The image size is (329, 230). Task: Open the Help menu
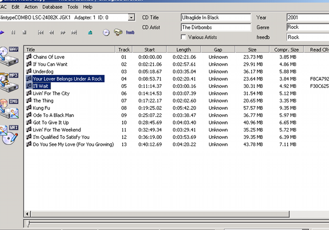88,7
